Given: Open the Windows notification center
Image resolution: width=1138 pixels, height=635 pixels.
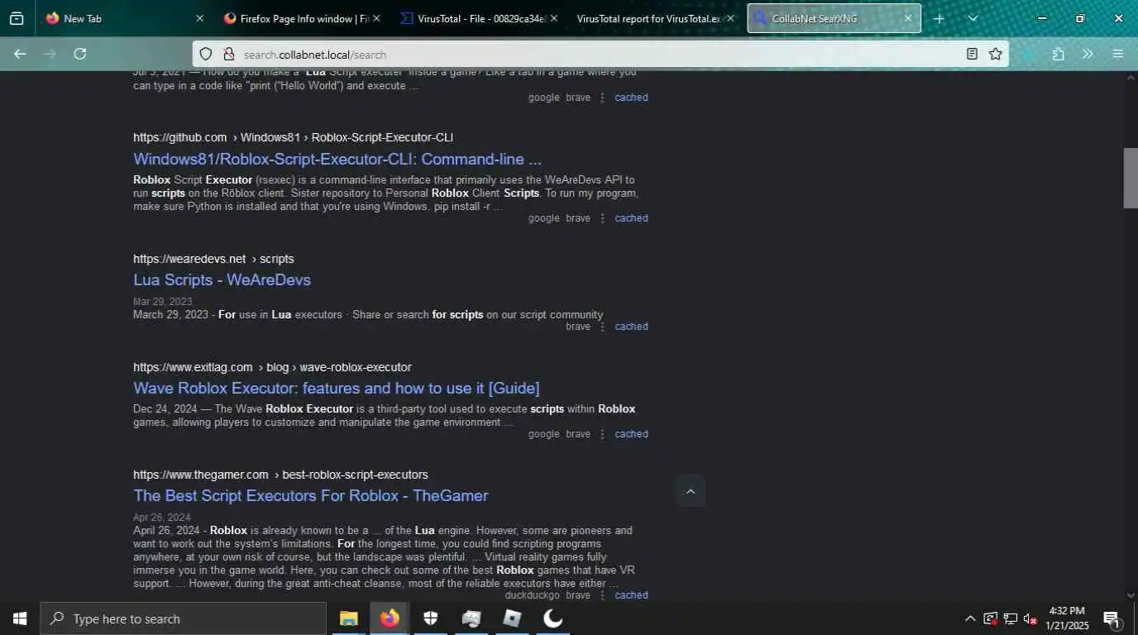Looking at the screenshot, I should (x=1112, y=618).
